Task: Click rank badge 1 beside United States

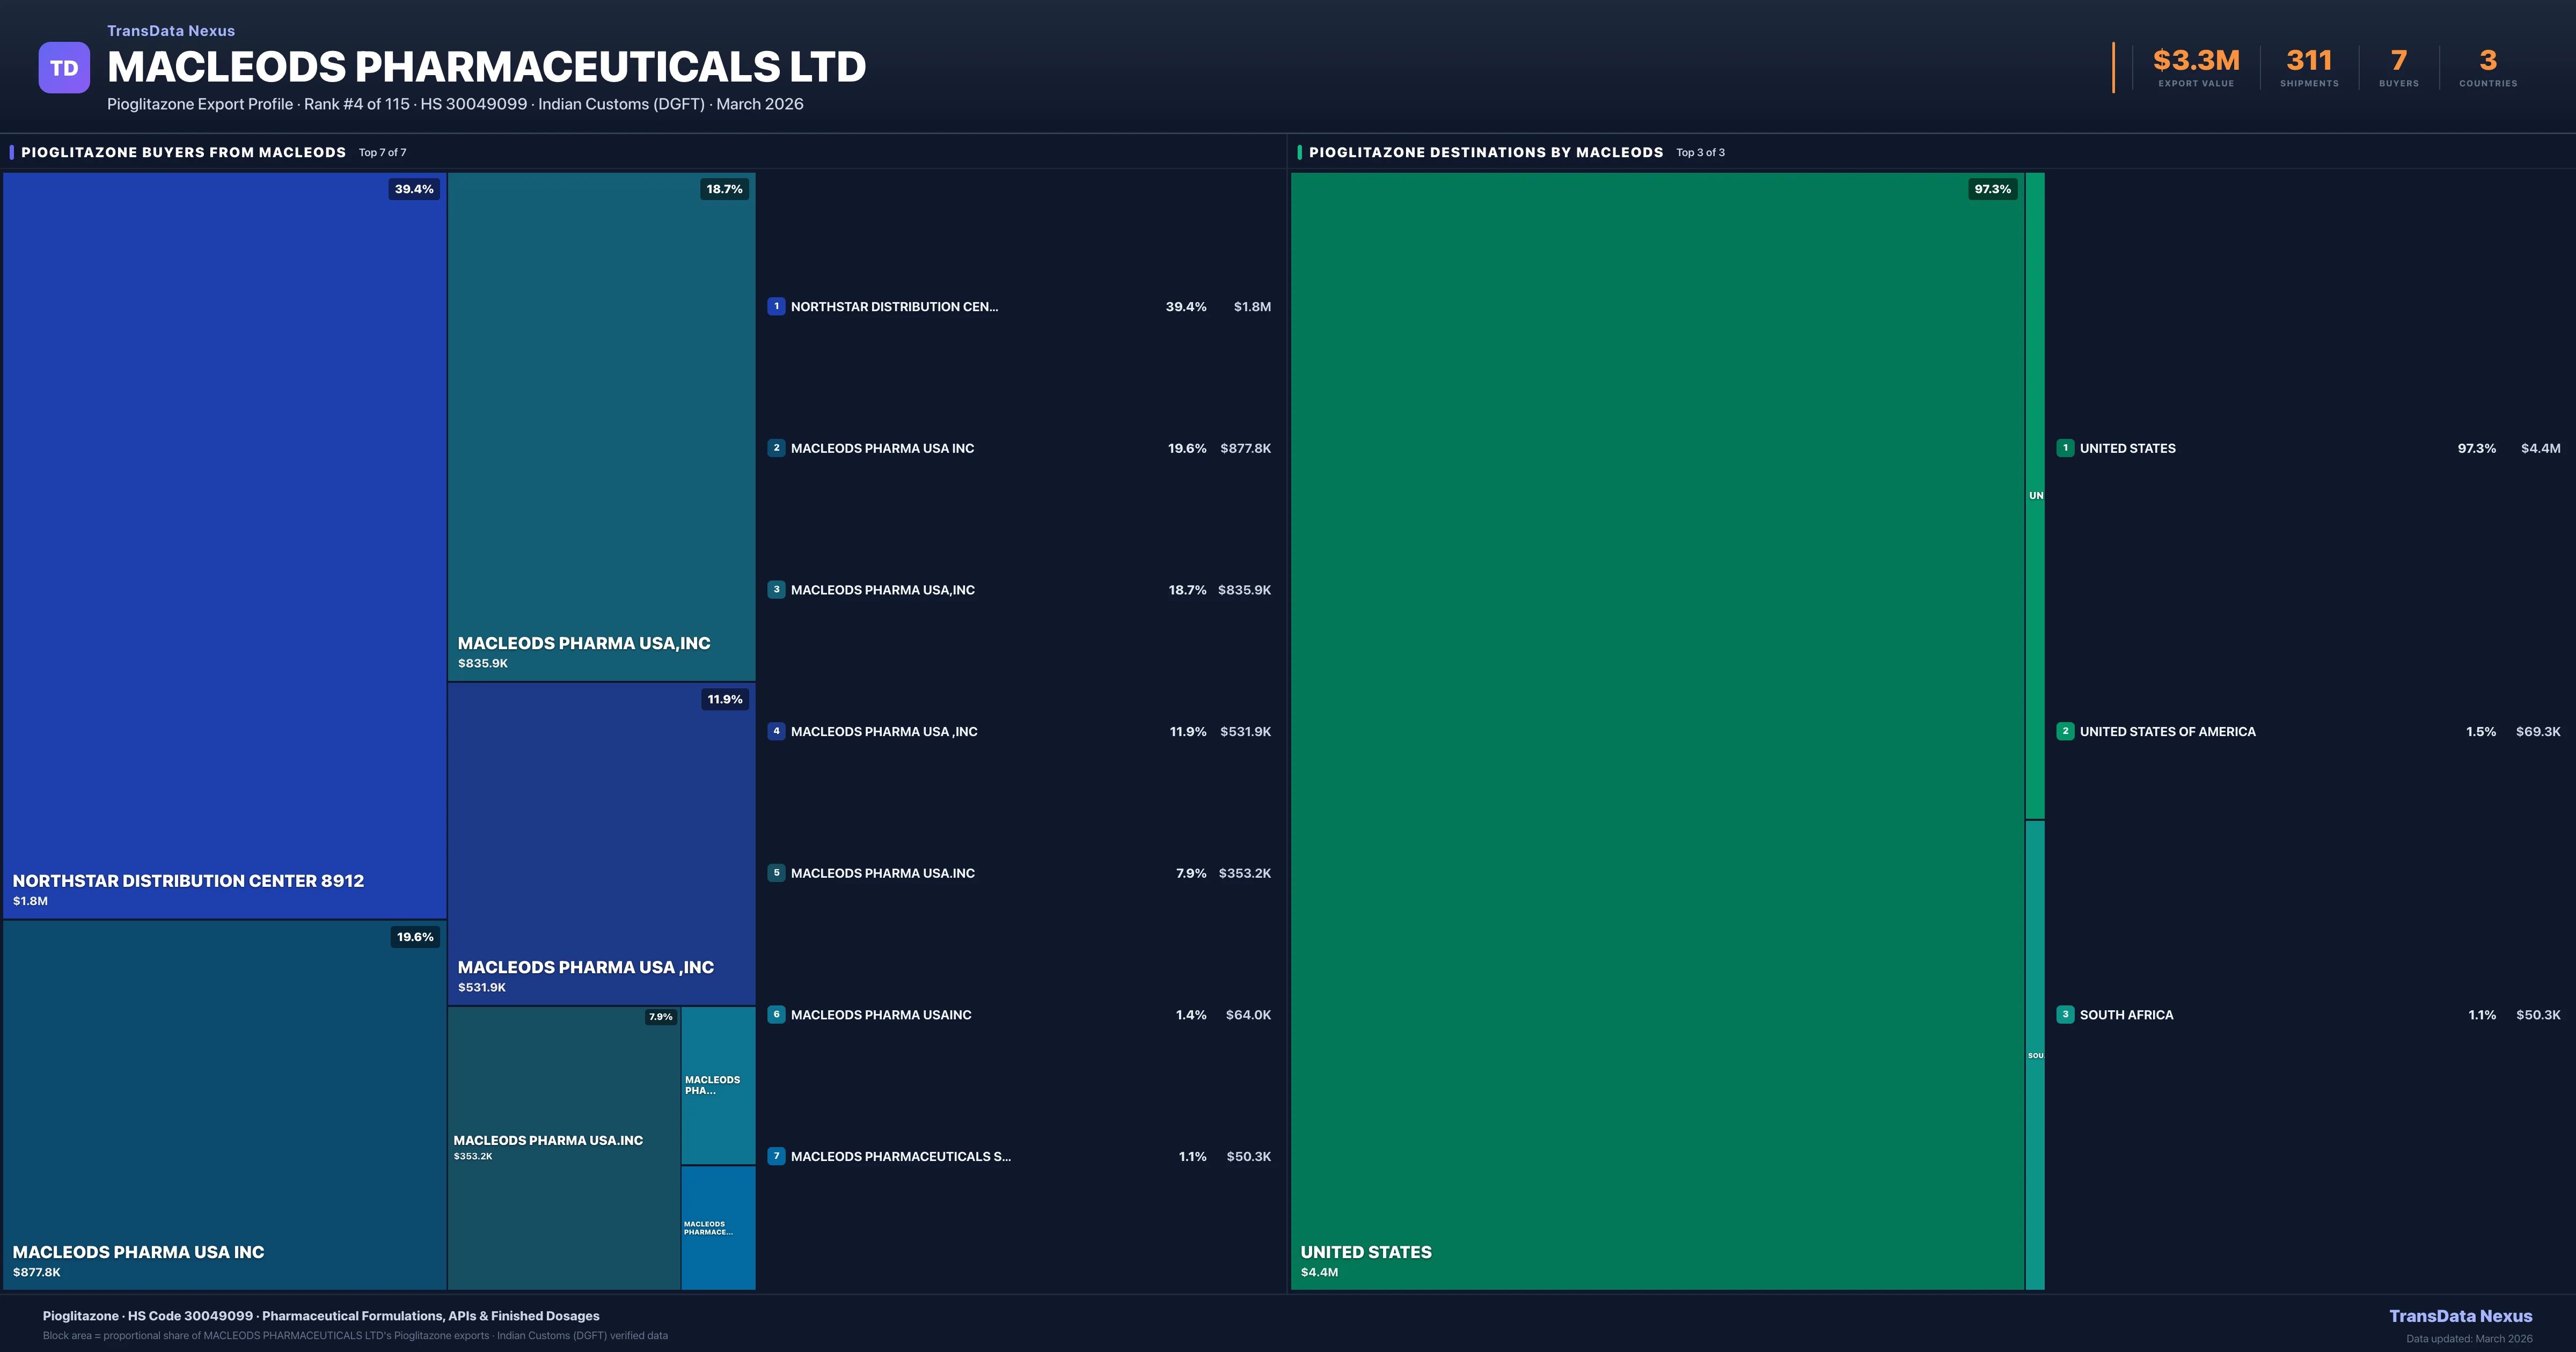Action: [x=2065, y=448]
